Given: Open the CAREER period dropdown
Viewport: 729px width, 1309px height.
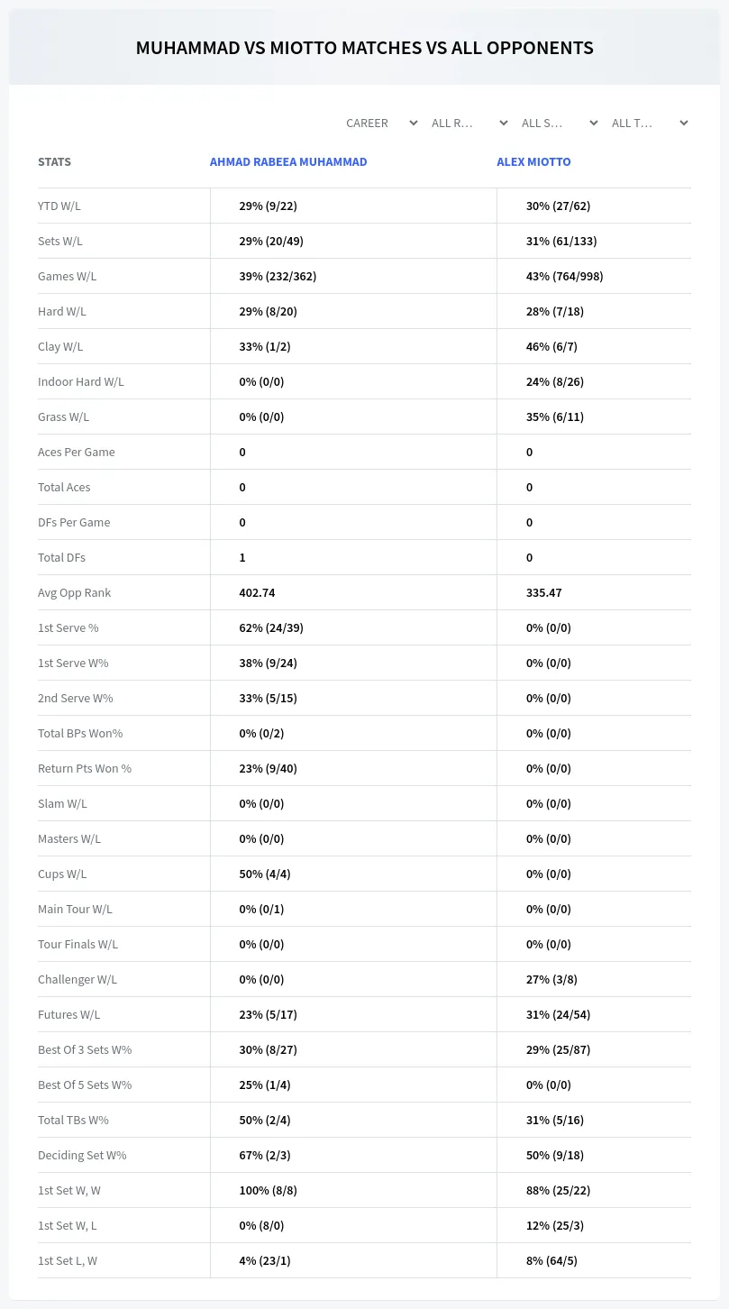Looking at the screenshot, I should tap(381, 123).
